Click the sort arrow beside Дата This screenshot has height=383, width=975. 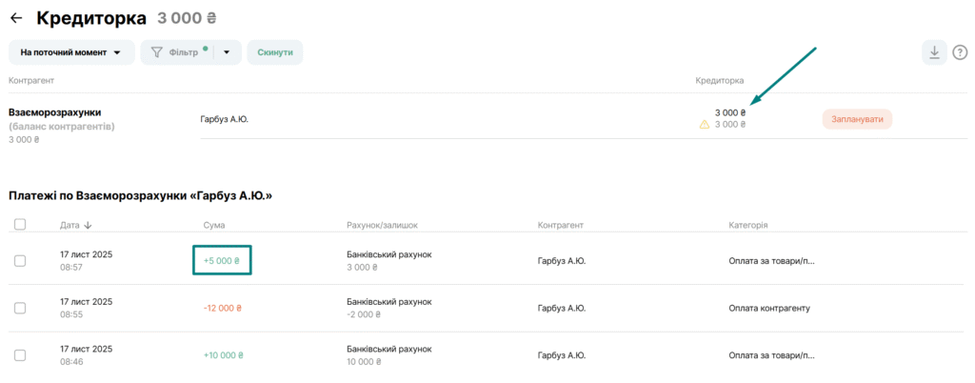[90, 226]
